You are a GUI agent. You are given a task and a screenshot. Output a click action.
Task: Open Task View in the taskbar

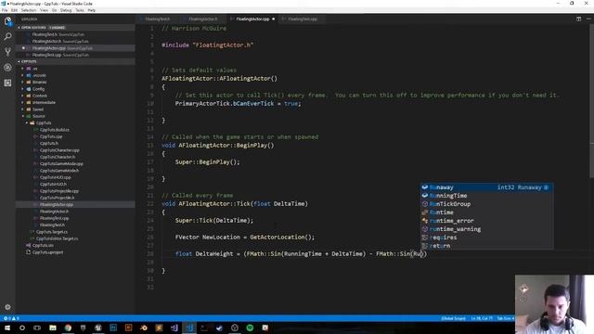pyautogui.click(x=37, y=328)
